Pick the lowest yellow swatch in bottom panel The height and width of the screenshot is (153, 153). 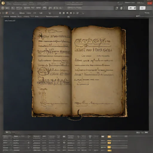coord(109,150)
